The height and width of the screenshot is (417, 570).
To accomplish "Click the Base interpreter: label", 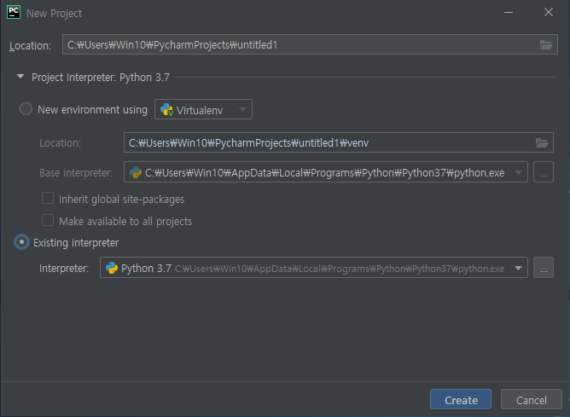I will [x=76, y=173].
